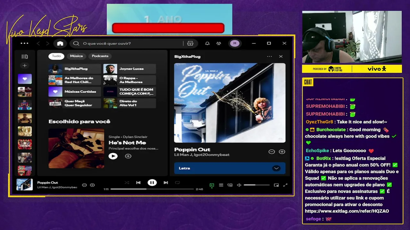Open BigXthaPlug header link in side panel
The width and height of the screenshot is (410, 230).
(187, 57)
